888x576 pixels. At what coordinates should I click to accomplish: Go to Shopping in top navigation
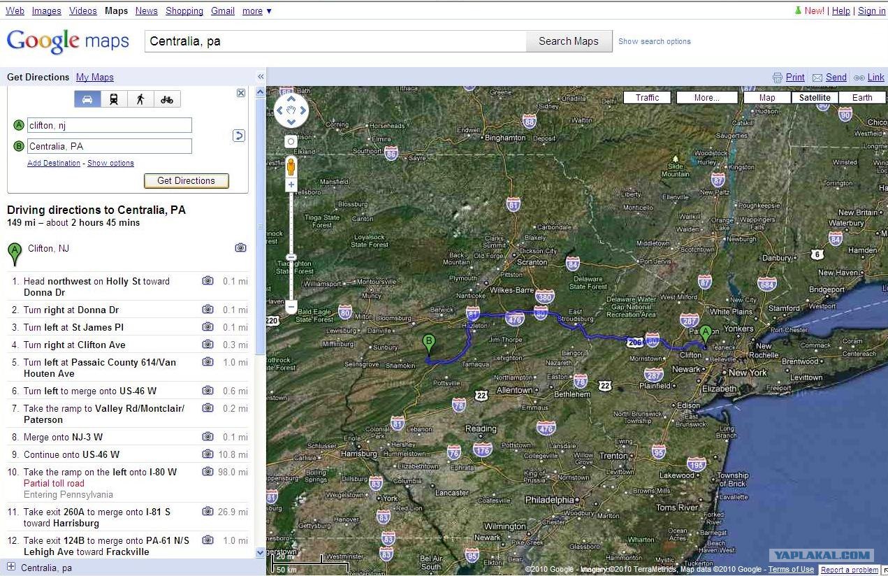click(184, 10)
